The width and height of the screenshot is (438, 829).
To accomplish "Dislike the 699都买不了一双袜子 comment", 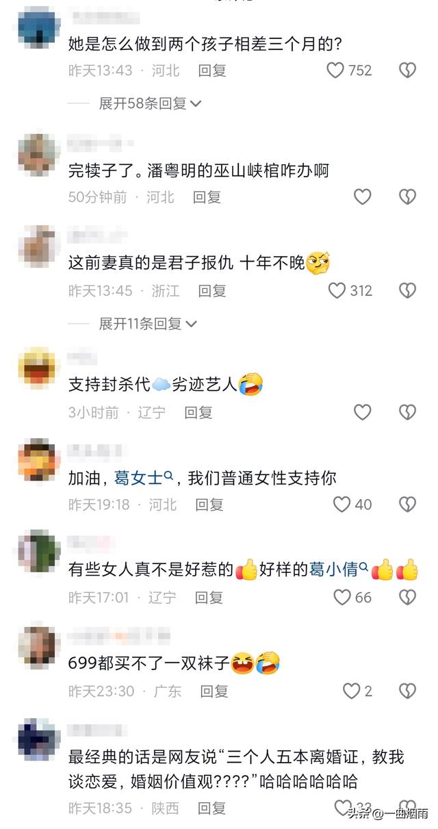I will click(x=407, y=691).
